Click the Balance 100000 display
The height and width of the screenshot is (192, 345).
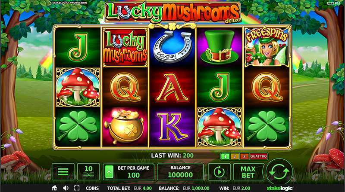tap(180, 172)
